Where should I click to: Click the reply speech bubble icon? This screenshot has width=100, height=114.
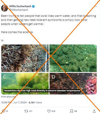coord(4,111)
